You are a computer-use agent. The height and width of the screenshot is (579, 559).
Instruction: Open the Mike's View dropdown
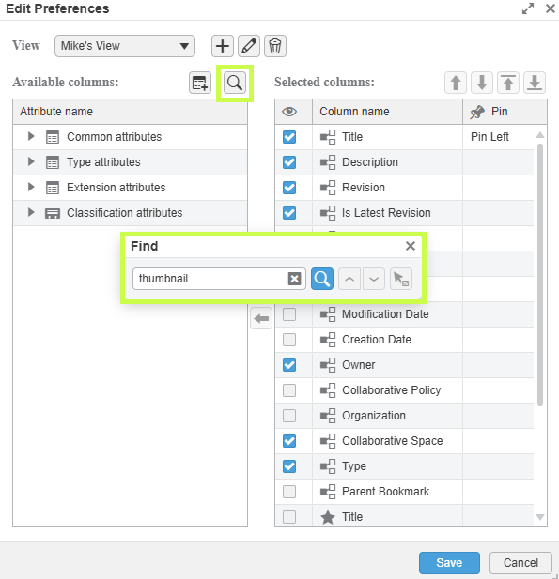[125, 46]
